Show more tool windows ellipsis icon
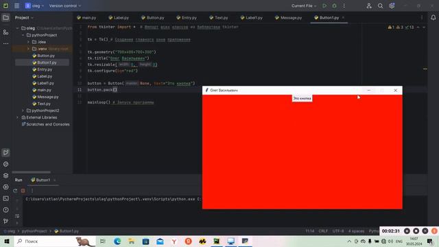 point(5,43)
